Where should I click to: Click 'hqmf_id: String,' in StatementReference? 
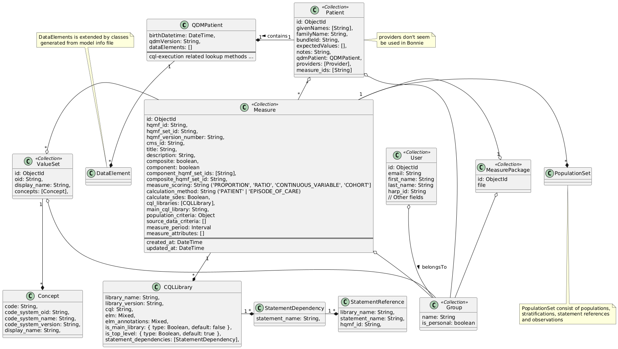click(x=361, y=324)
